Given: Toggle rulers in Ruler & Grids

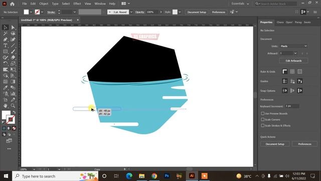Looking at the screenshot, I should [285, 71].
